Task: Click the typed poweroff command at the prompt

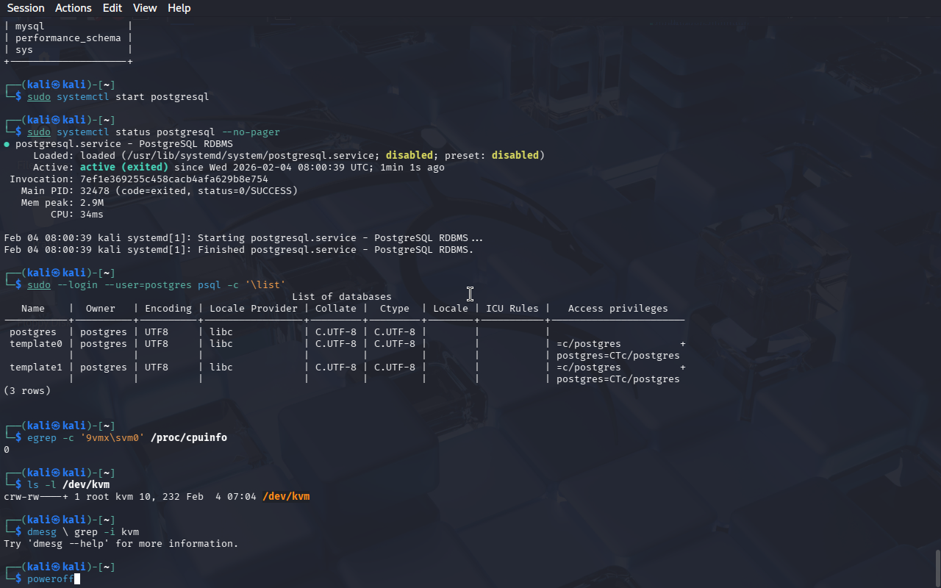Action: tap(50, 579)
